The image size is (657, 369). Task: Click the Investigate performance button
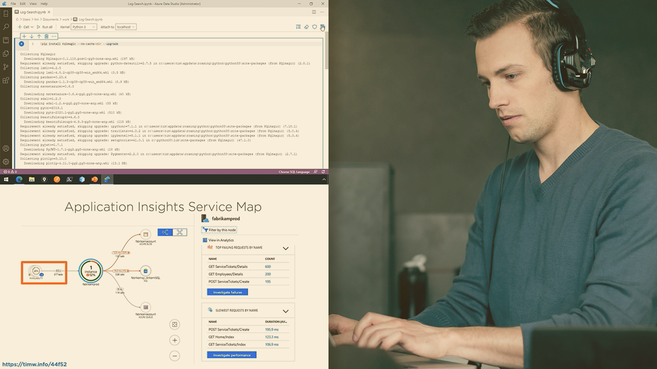231,355
